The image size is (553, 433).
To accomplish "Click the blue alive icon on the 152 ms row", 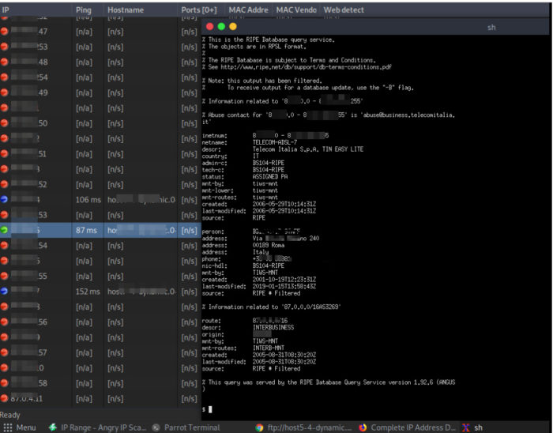I will (4, 292).
